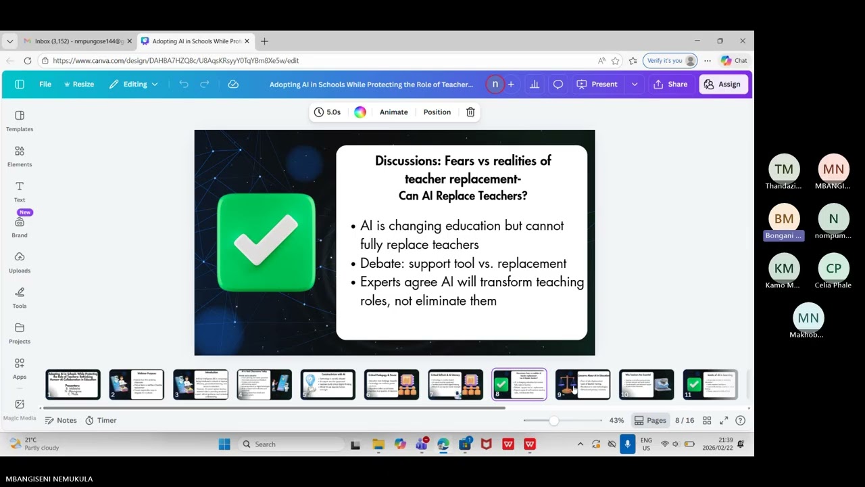This screenshot has width=865, height=487.
Task: Open Copilot Chat in the browser
Action: (x=734, y=61)
